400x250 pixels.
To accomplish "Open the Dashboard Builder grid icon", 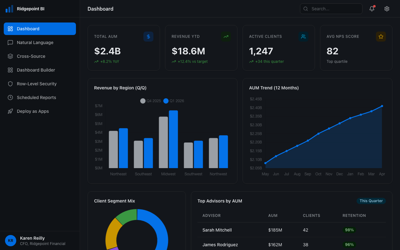I will 10,70.
